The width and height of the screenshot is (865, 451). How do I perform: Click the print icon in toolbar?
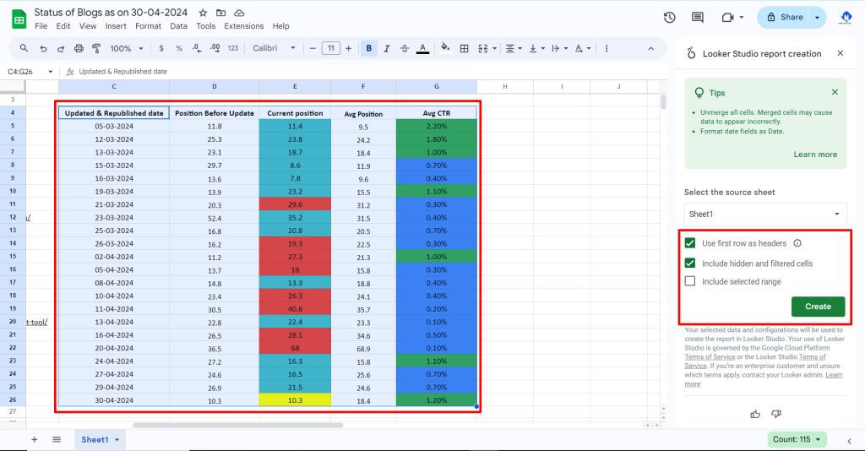79,48
